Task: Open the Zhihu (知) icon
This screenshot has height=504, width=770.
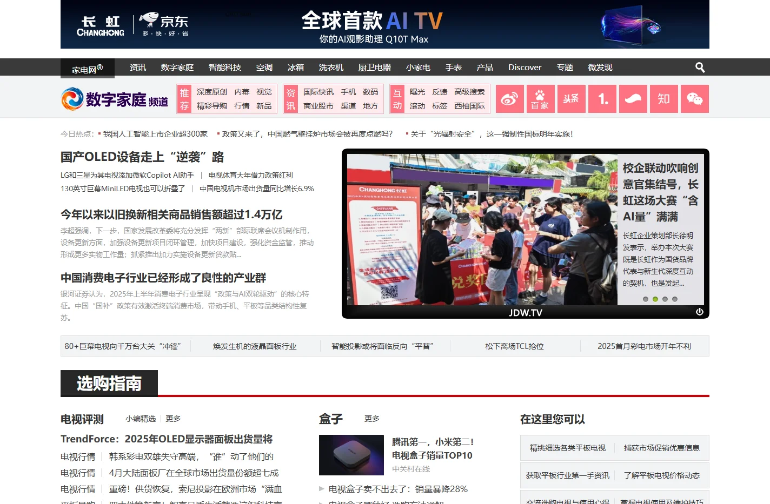Action: tap(664, 99)
